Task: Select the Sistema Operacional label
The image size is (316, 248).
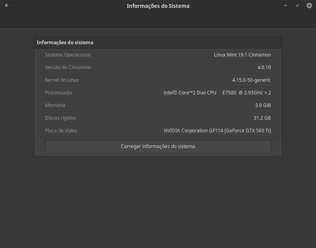Action: 68,55
